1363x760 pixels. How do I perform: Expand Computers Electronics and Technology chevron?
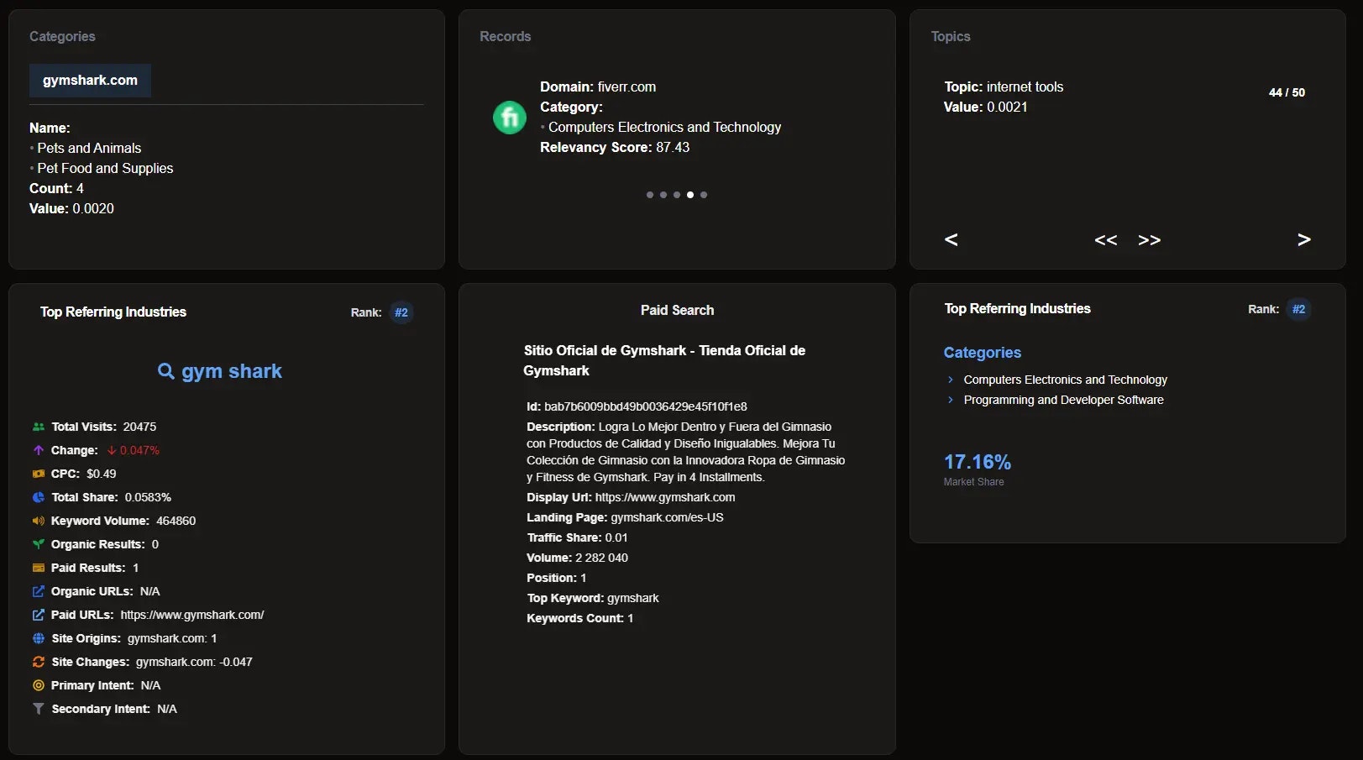(951, 380)
